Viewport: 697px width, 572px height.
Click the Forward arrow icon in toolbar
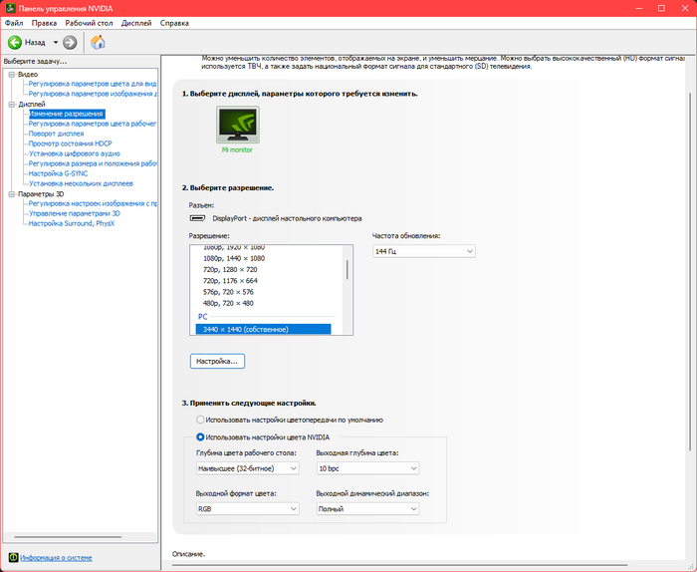coord(70,43)
